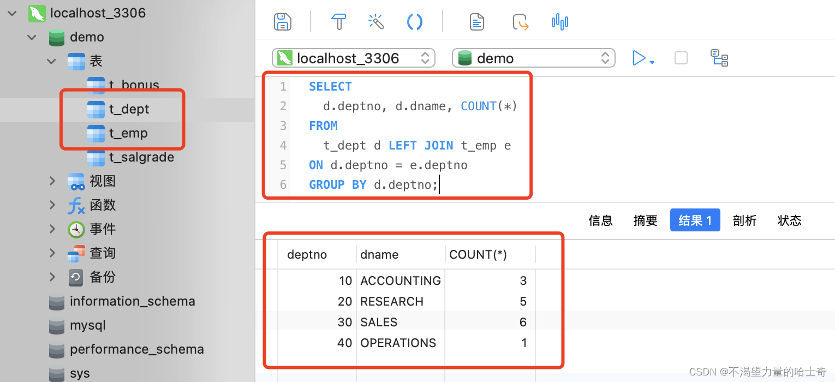Screen dimensions: 835x382
Task: Click the beautify SQL magic wand icon
Action: (377, 22)
